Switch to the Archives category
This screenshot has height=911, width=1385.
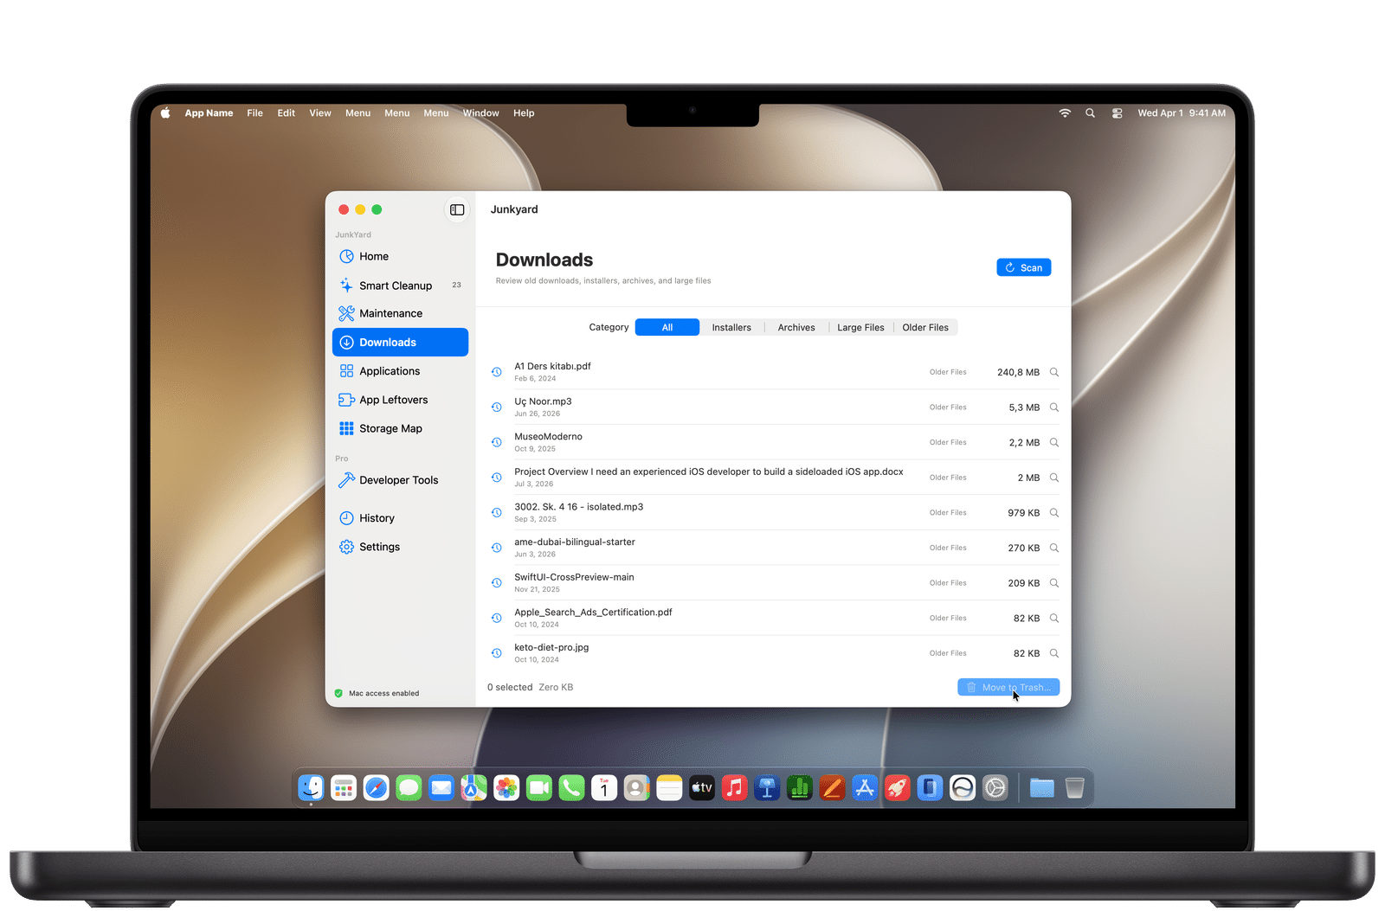pyautogui.click(x=796, y=327)
